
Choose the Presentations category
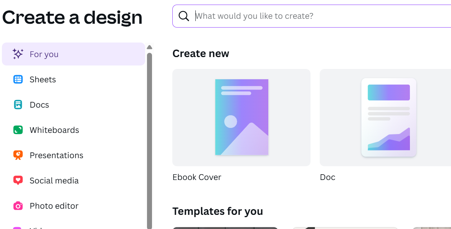(x=56, y=155)
